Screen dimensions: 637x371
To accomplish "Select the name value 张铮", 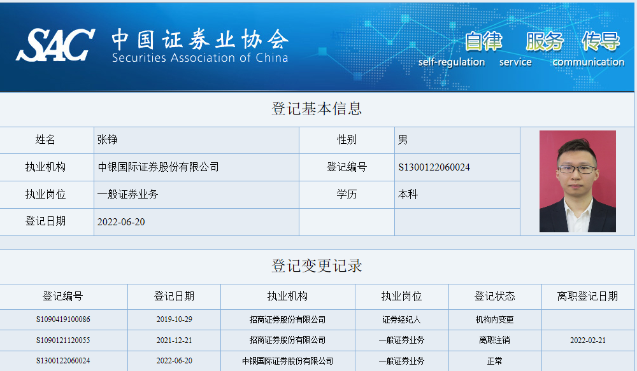I will coord(108,140).
